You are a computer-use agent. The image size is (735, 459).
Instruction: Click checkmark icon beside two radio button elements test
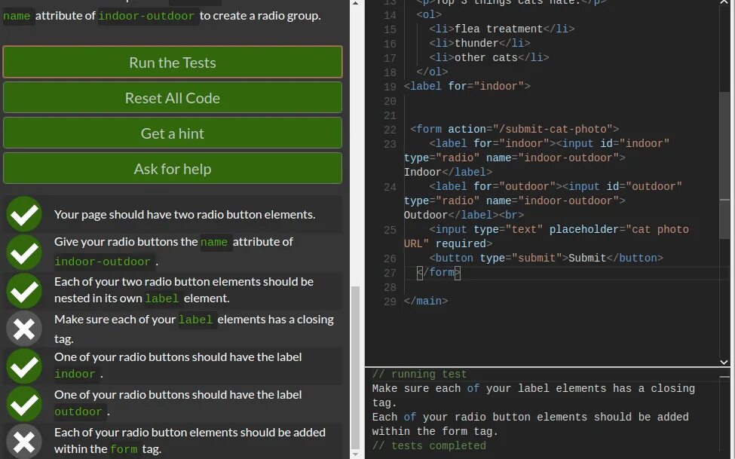[x=24, y=214]
